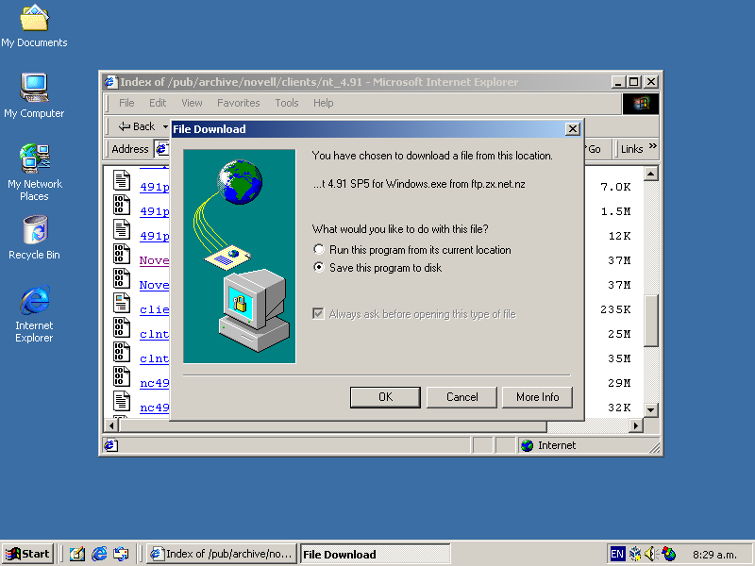755x566 pixels.
Task: Click the vertical scrollbar thumb
Action: 651,321
